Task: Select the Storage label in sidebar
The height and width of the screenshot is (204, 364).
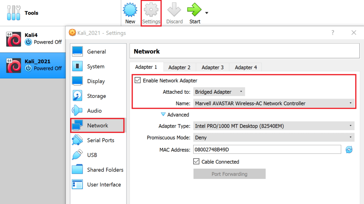Action: tap(97, 96)
